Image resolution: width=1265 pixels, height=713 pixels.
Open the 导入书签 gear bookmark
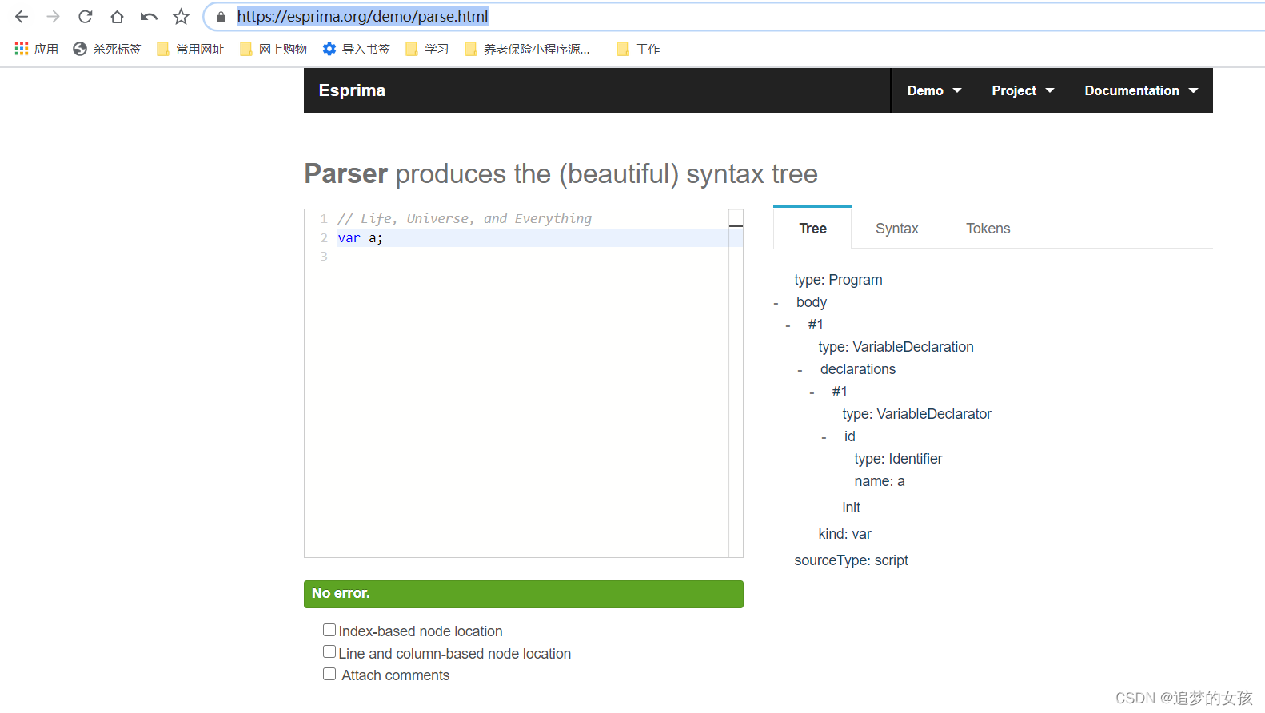pyautogui.click(x=356, y=49)
